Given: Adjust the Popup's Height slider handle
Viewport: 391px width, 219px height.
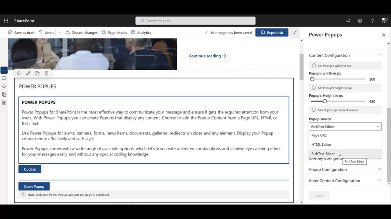Looking at the screenshot, I should [x=325, y=101].
